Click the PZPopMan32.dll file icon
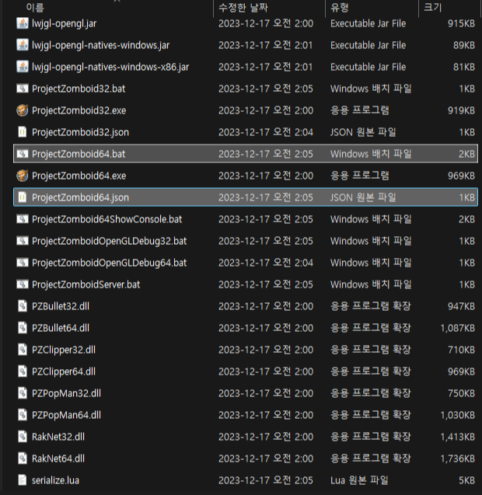This screenshot has width=482, height=495. tap(23, 393)
